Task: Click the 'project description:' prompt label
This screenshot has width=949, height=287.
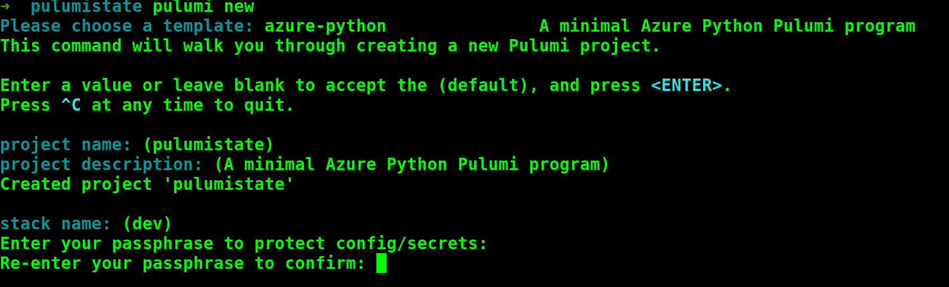Action: 101,165
